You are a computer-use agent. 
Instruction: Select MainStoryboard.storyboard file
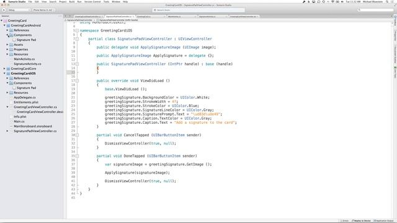click(33, 126)
